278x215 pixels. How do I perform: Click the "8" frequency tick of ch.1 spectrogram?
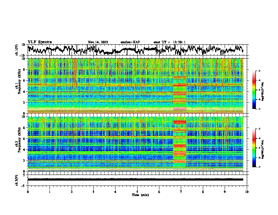24,70
